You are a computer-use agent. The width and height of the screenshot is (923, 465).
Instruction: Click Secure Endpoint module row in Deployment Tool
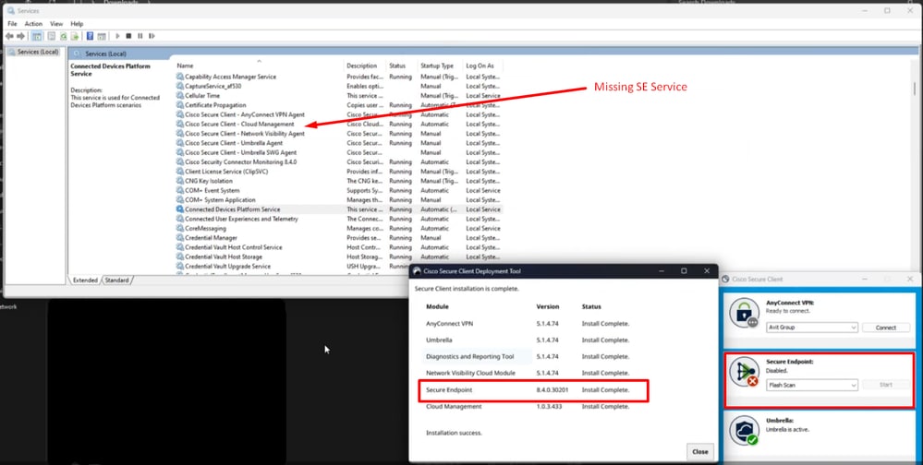point(533,390)
